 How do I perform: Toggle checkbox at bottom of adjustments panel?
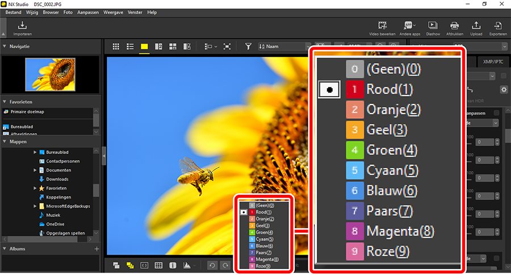tap(496, 258)
